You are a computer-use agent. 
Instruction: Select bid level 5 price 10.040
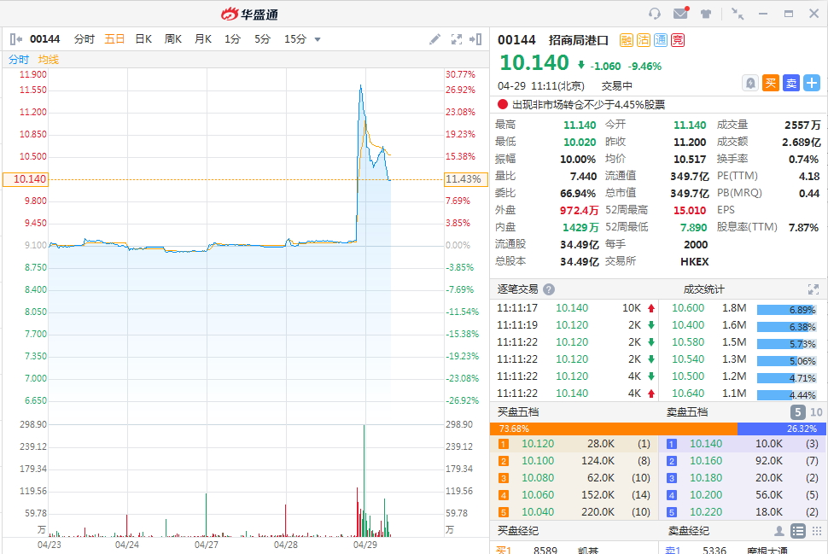tap(538, 512)
